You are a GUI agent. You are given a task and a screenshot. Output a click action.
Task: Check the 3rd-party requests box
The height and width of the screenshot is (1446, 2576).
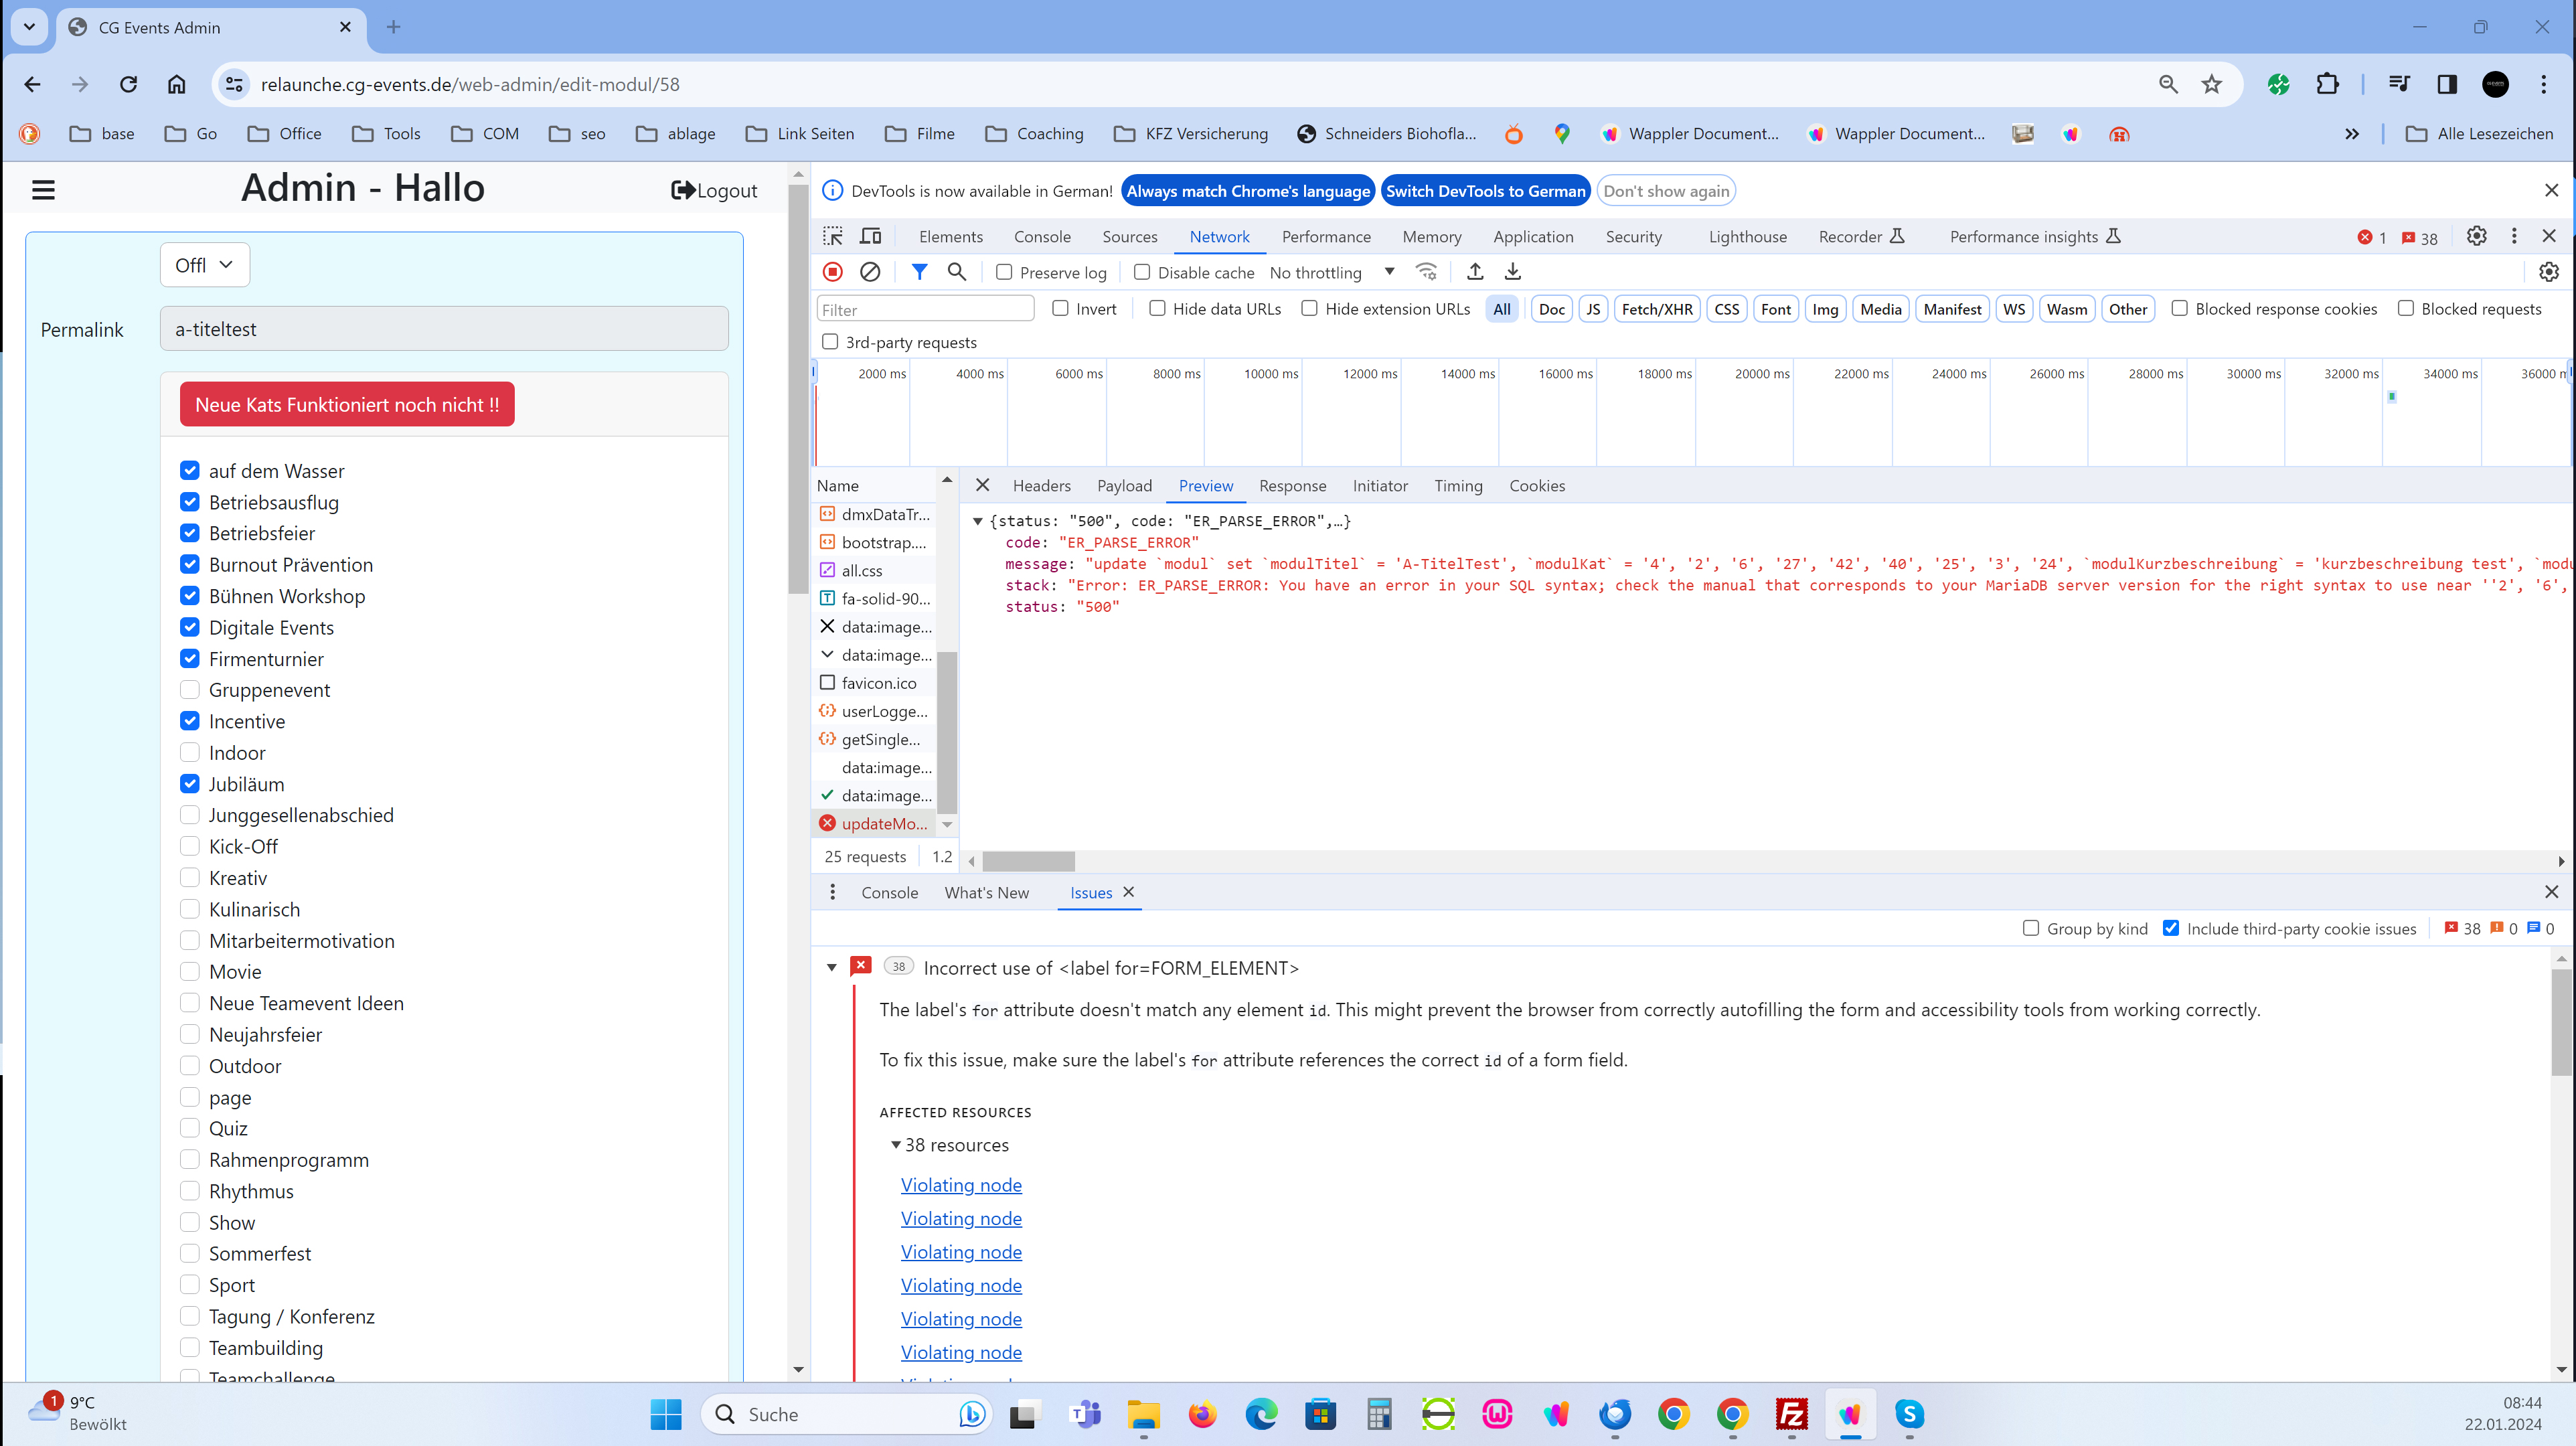(x=830, y=342)
